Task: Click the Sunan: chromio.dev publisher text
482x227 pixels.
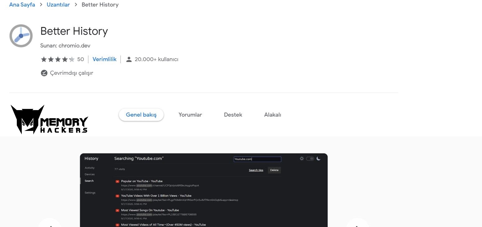Action: point(65,46)
